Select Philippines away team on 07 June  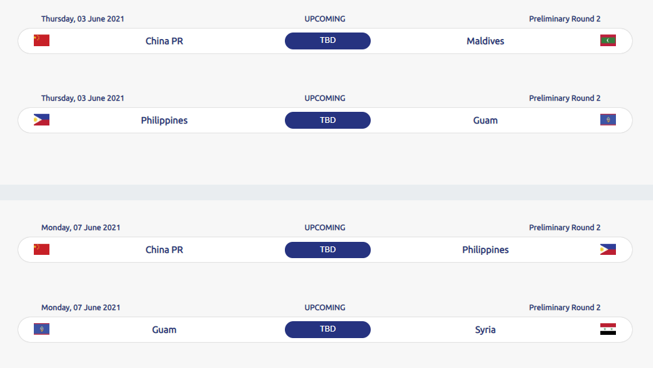pyautogui.click(x=485, y=250)
